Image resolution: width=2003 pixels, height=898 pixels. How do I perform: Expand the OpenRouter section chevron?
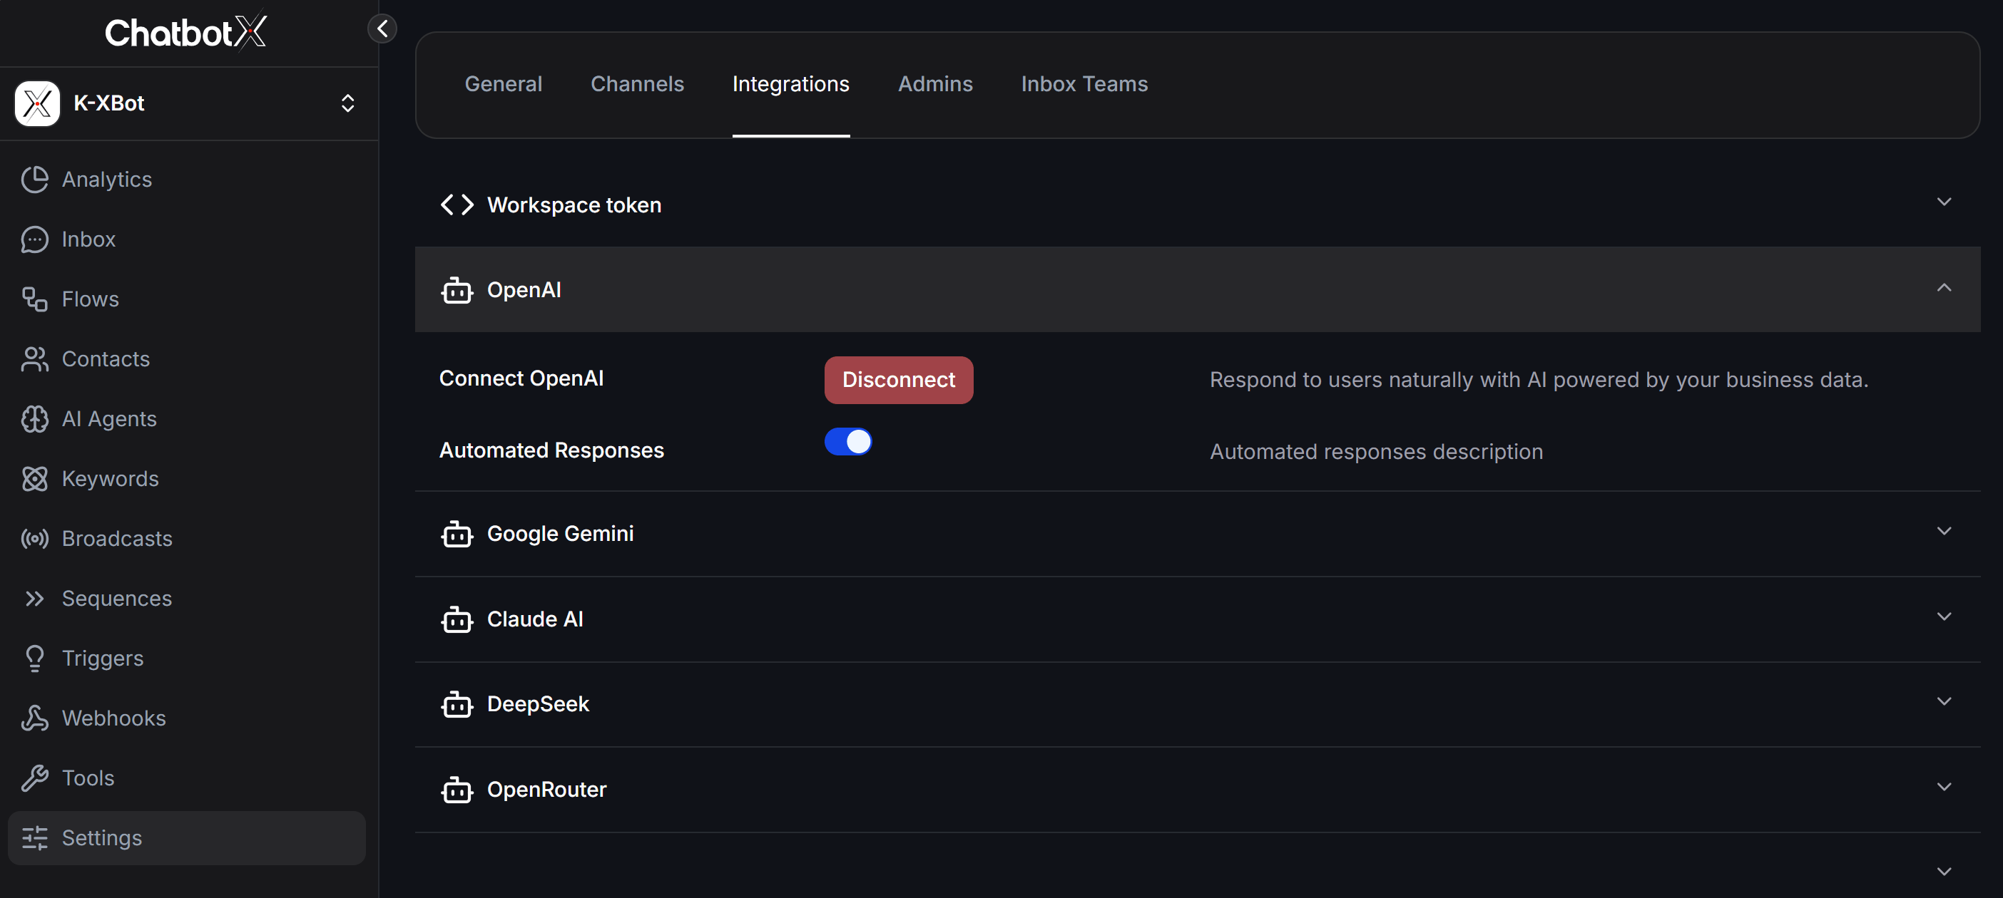tap(1943, 787)
